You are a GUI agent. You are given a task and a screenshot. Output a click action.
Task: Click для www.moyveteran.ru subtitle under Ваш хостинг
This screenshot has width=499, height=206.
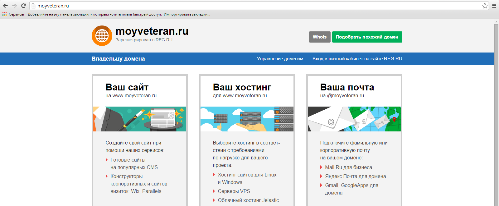(240, 96)
